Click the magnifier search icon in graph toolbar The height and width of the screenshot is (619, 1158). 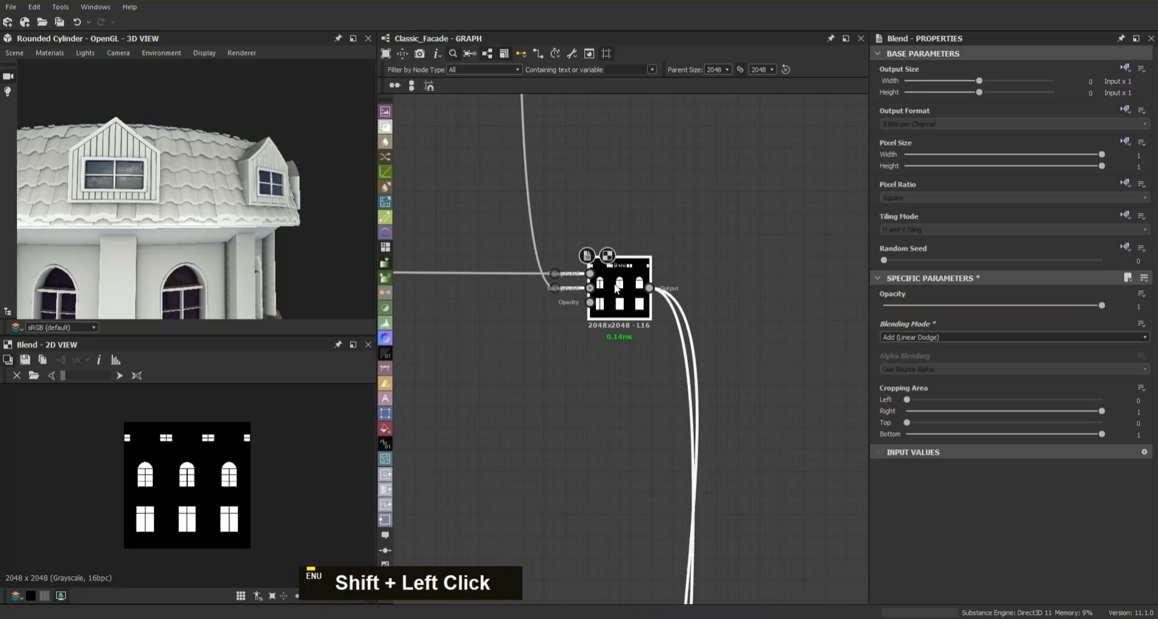coord(453,54)
